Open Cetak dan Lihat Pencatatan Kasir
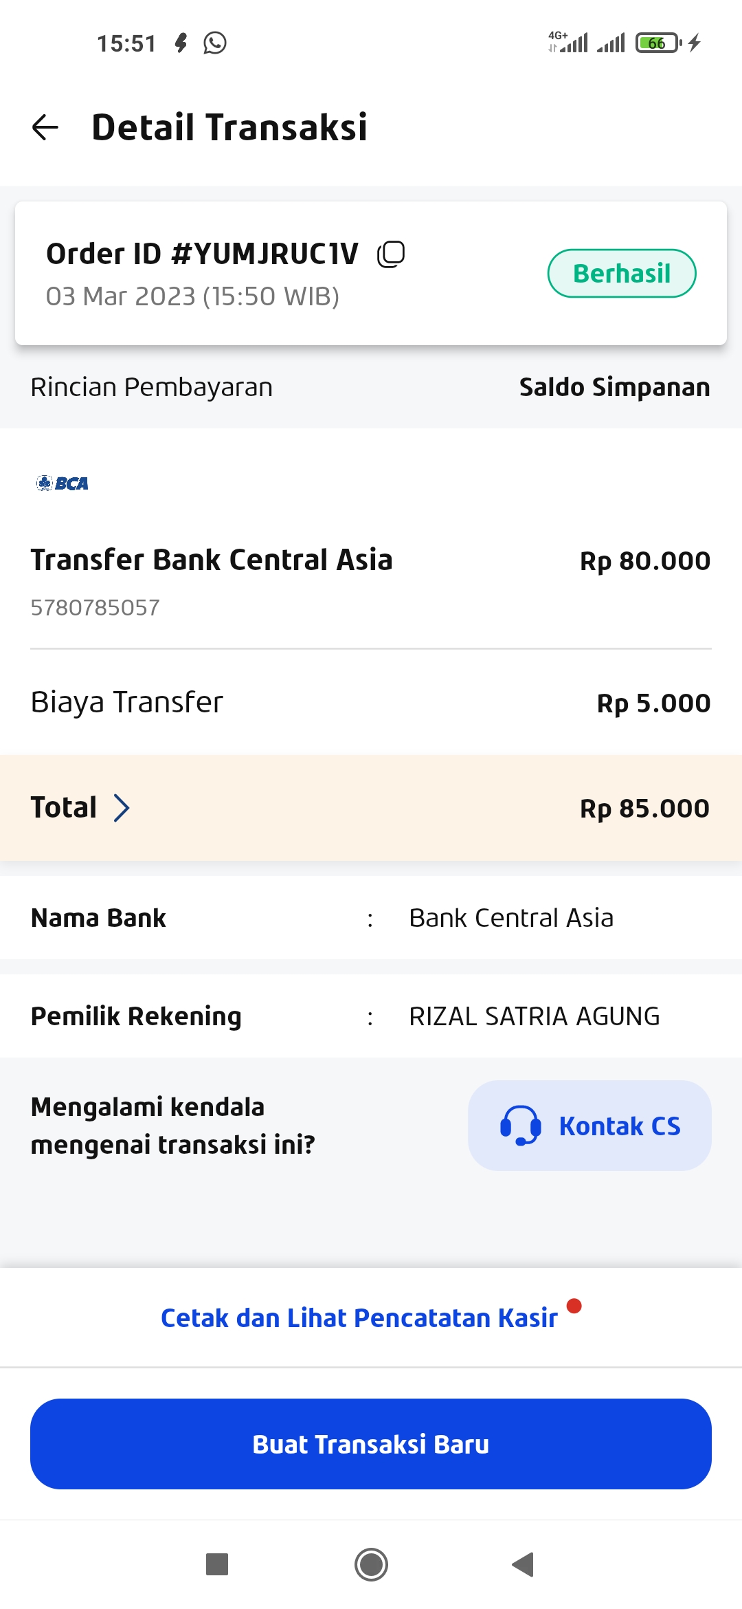The height and width of the screenshot is (1609, 742). [x=359, y=1317]
